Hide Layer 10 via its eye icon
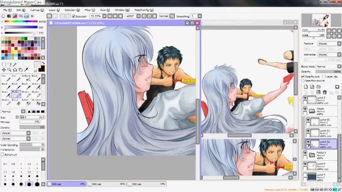342x192 pixels. [x=308, y=120]
